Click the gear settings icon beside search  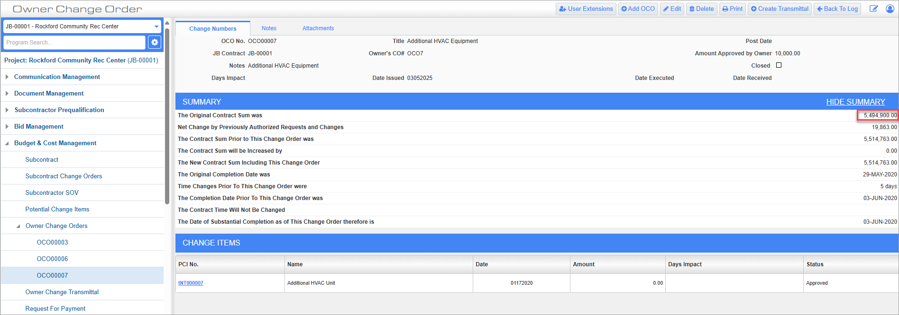155,42
